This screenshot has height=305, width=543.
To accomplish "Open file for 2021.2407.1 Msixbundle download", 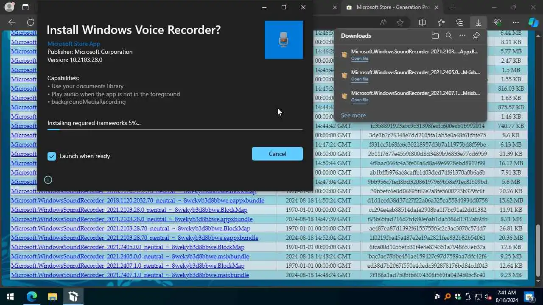I will [359, 100].
